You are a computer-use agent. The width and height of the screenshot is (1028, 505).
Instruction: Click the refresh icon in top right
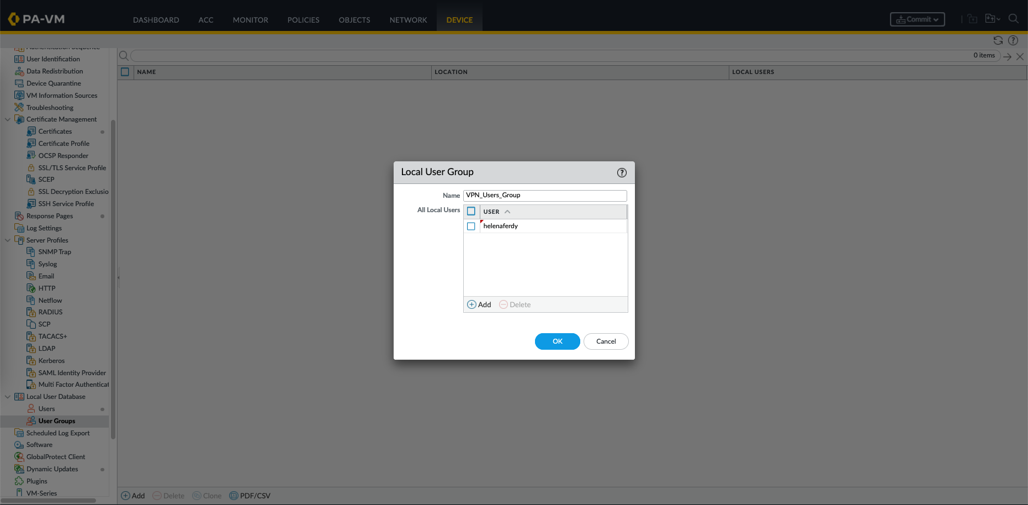tap(998, 40)
